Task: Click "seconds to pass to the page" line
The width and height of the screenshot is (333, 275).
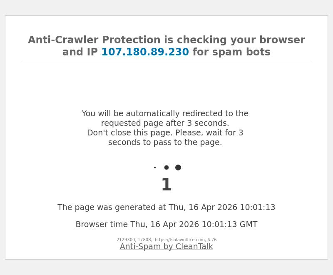Action: pyautogui.click(x=165, y=142)
